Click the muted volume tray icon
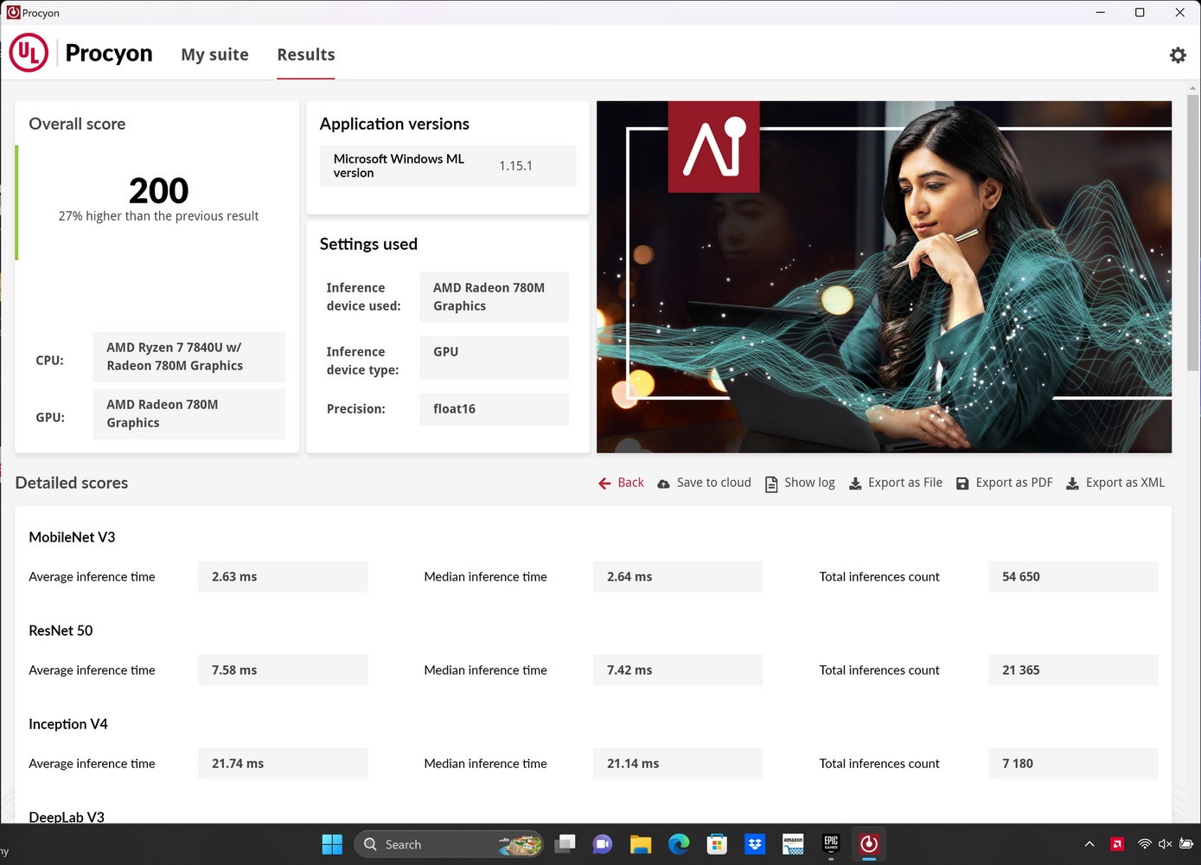 1165,844
